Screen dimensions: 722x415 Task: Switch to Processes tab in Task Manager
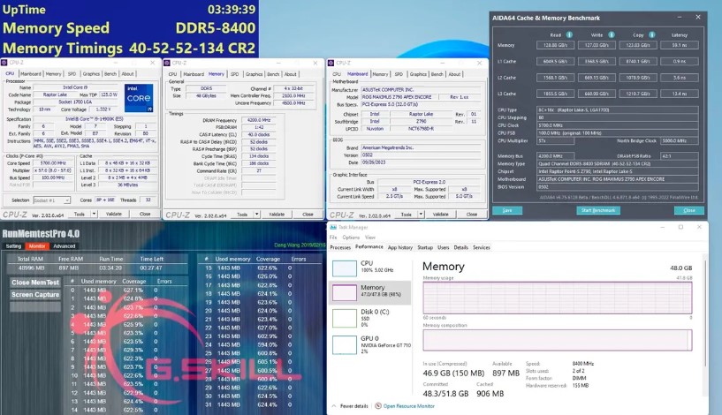(x=340, y=247)
